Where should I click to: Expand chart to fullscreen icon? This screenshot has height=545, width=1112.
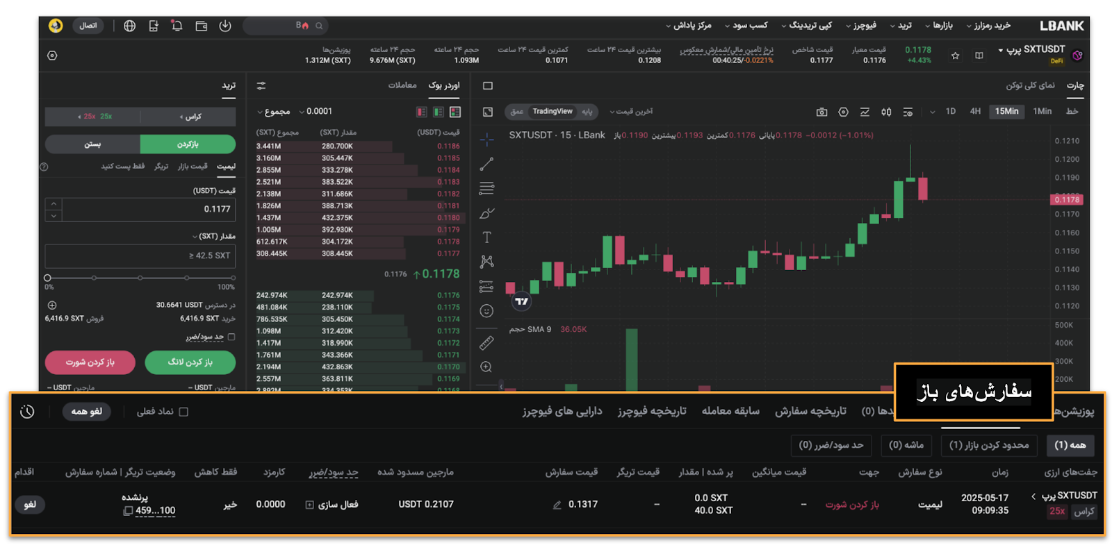click(488, 112)
